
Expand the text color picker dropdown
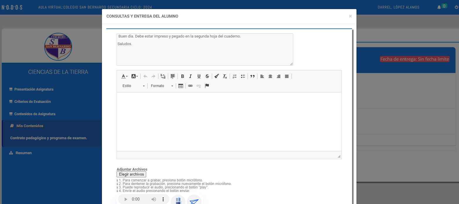124,76
